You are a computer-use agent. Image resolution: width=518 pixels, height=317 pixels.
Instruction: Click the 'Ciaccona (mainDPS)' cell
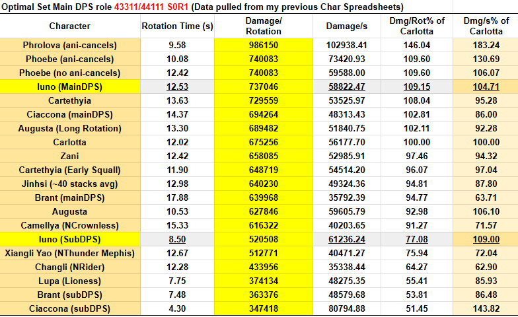[x=70, y=115]
